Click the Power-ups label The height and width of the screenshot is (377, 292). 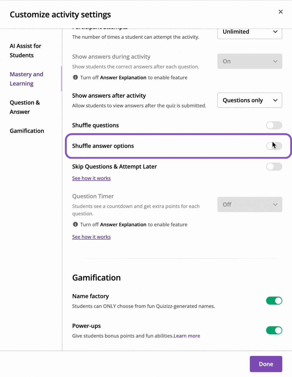point(86,326)
